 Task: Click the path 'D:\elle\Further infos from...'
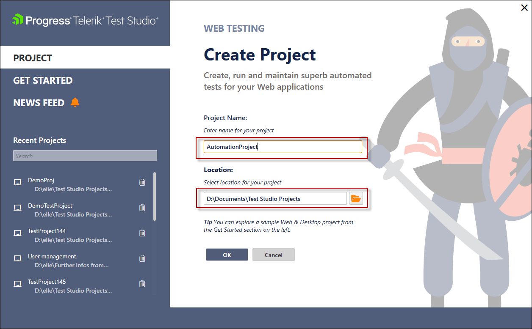pyautogui.click(x=72, y=265)
